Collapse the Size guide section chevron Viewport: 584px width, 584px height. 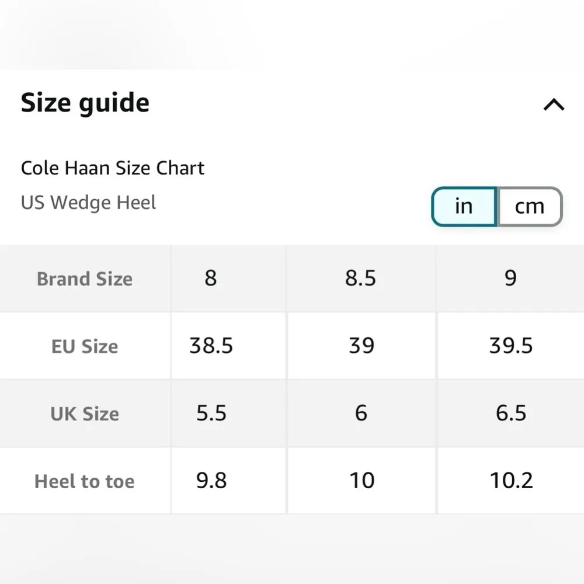tap(554, 105)
